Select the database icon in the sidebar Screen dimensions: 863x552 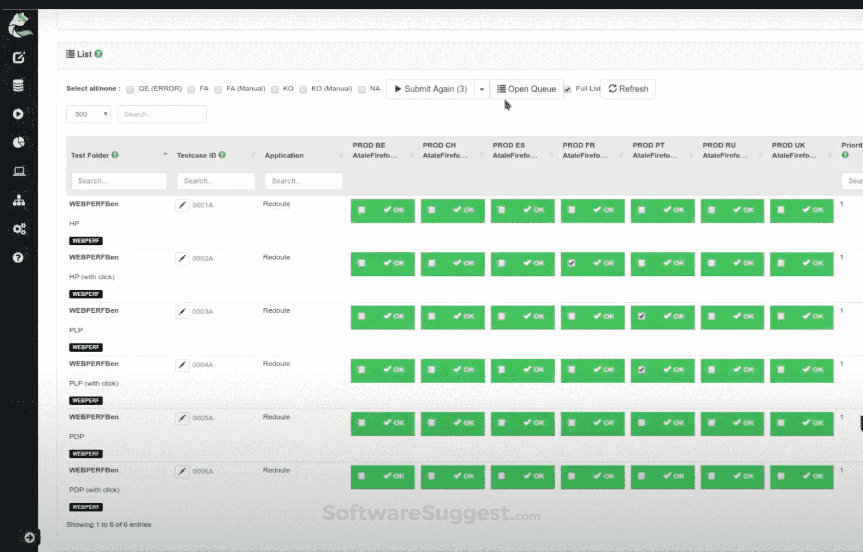tap(18, 85)
